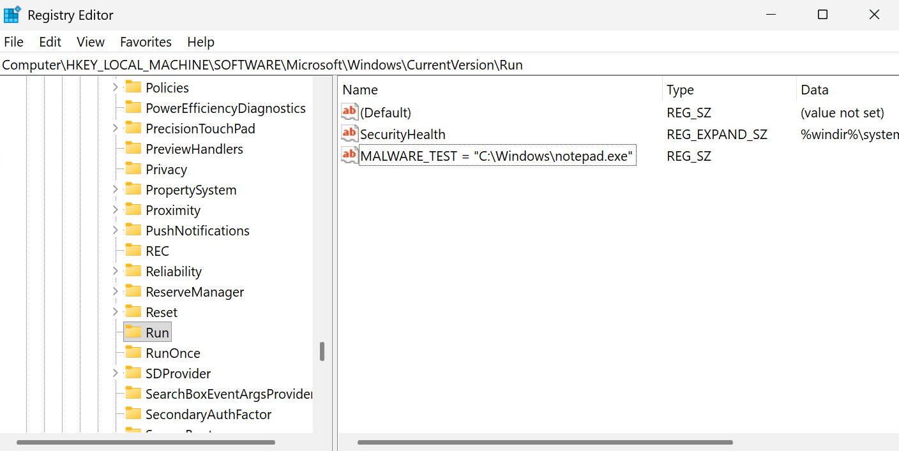The height and width of the screenshot is (451, 899).
Task: Click the values pane horizontal scrollbar thumb
Action: click(545, 442)
